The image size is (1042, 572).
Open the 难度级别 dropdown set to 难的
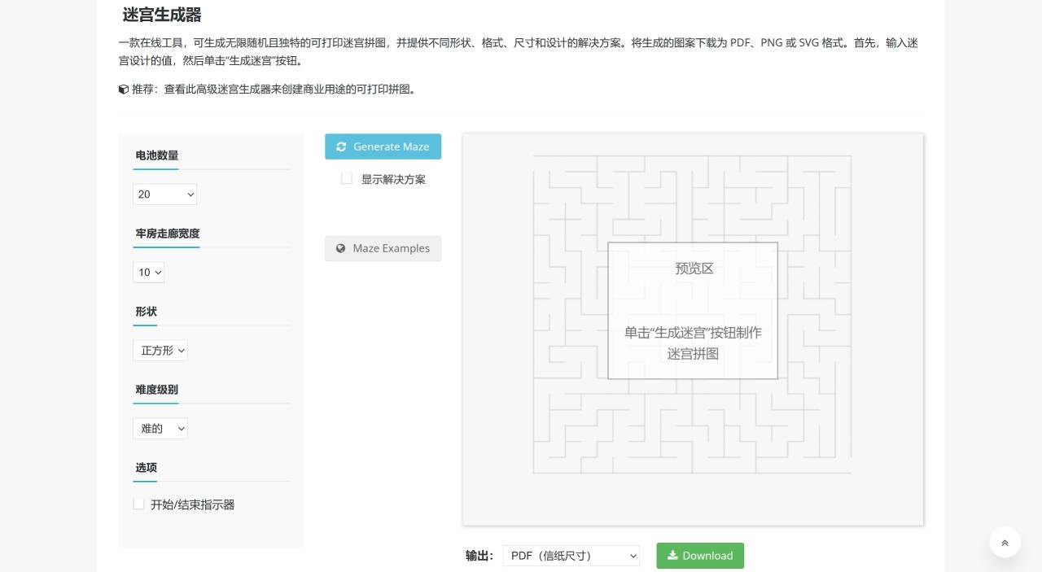(160, 429)
